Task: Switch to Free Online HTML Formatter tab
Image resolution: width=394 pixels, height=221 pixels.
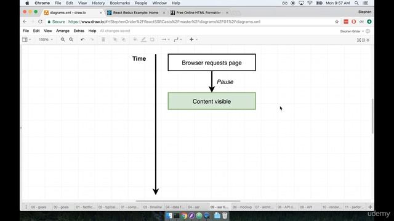Action: pos(198,12)
